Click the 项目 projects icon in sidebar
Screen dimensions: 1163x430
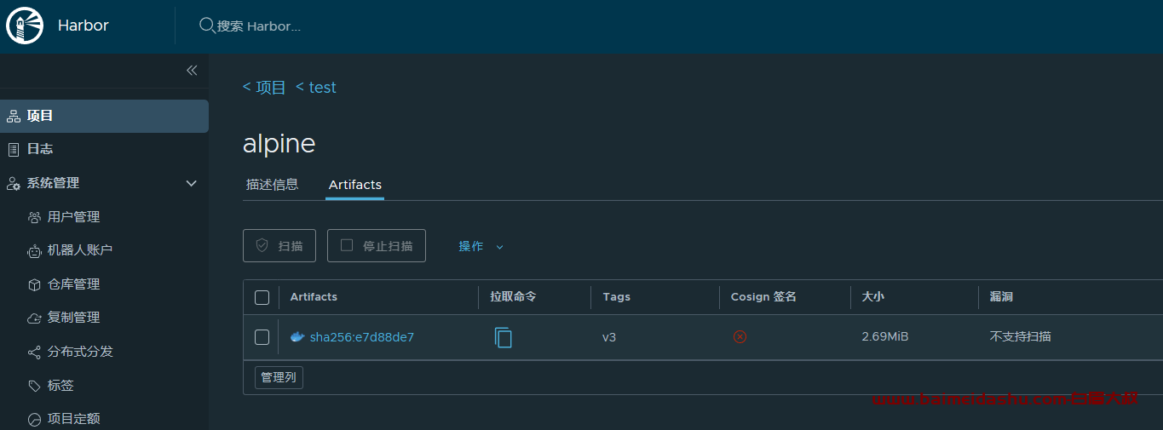click(14, 116)
